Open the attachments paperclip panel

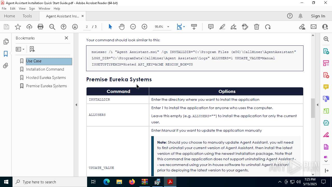click(x=6, y=66)
